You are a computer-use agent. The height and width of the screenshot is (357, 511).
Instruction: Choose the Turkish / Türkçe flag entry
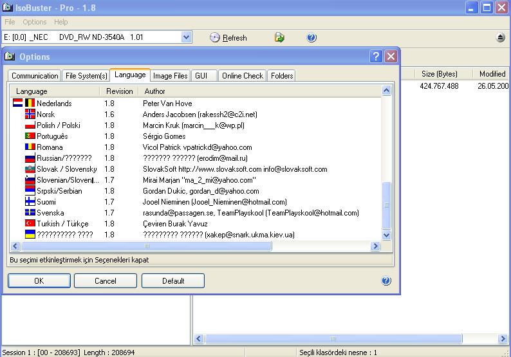coord(30,224)
